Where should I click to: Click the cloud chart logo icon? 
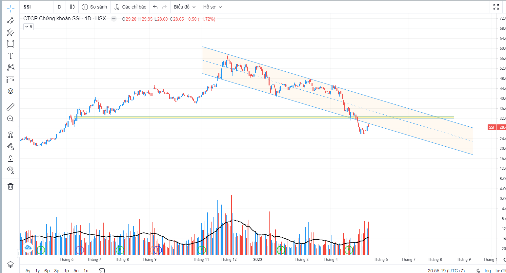[28, 248]
